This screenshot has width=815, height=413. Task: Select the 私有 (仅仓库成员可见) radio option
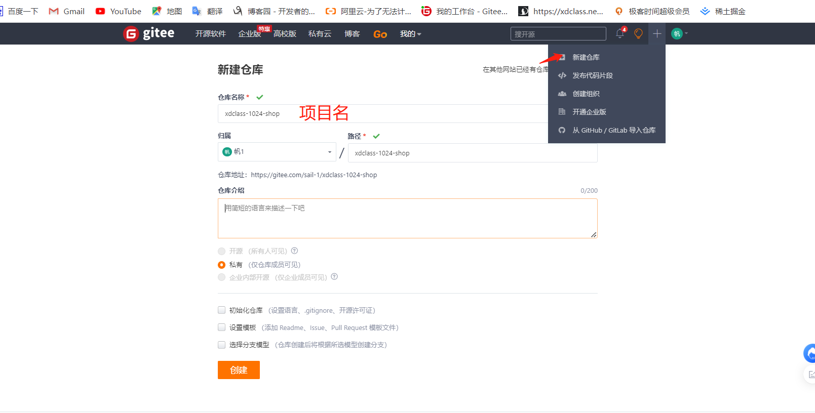(x=221, y=265)
